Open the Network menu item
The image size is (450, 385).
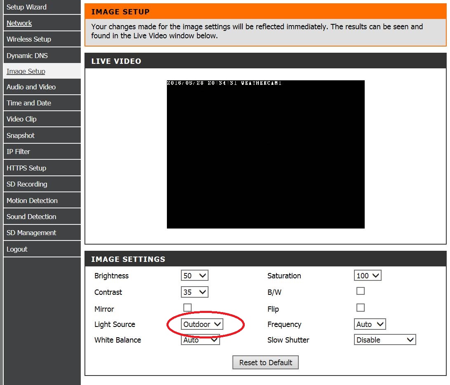click(19, 23)
